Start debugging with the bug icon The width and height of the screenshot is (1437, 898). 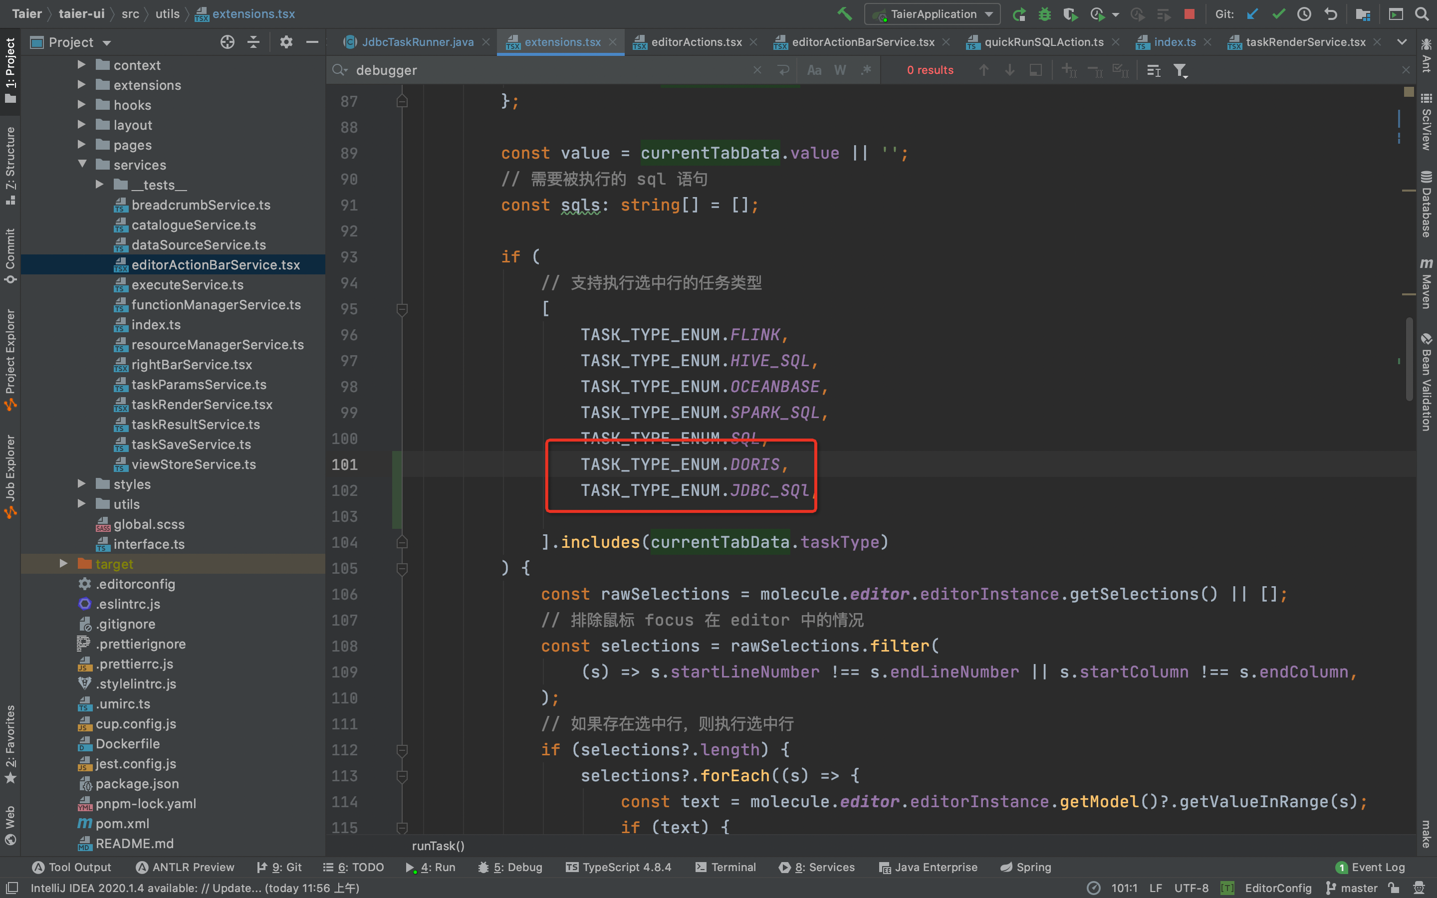pyautogui.click(x=1045, y=13)
